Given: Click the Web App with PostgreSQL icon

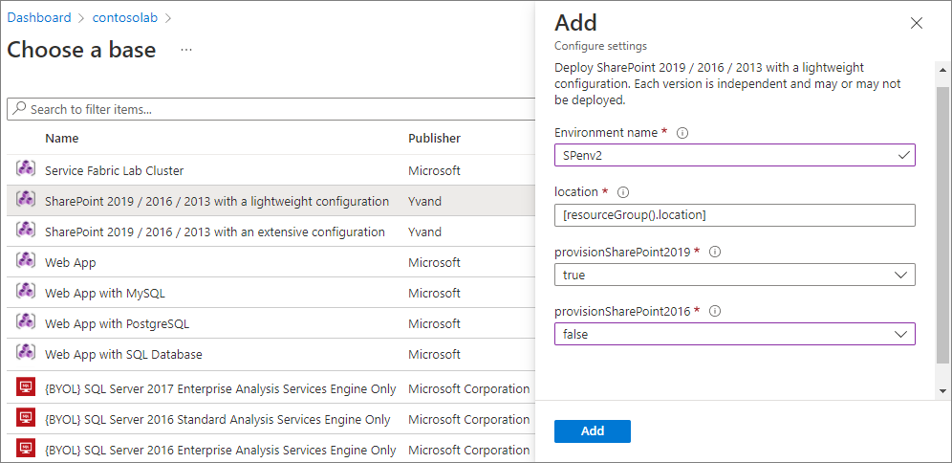Looking at the screenshot, I should click(26, 323).
